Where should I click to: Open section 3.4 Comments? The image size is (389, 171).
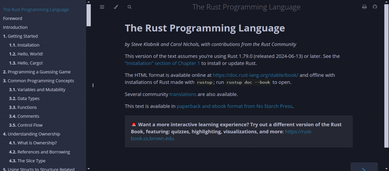pos(24,117)
